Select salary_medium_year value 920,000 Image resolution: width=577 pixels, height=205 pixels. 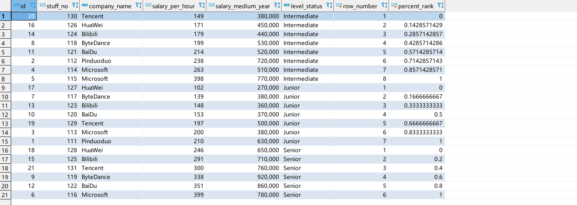click(x=244, y=177)
